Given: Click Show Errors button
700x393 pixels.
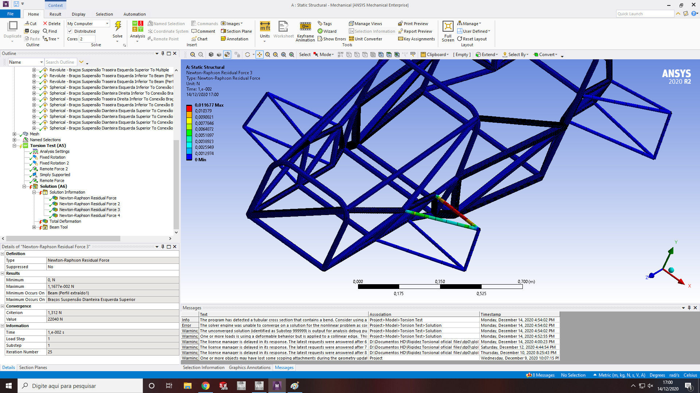Looking at the screenshot, I should pyautogui.click(x=331, y=39).
